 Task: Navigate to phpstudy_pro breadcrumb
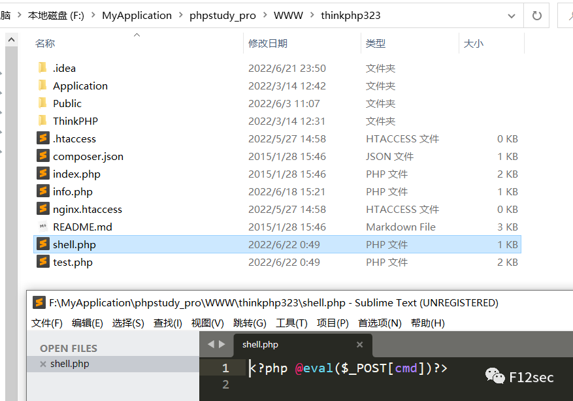(223, 15)
